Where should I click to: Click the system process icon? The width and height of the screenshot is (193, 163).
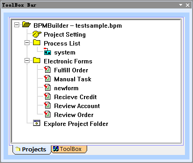click(x=47, y=52)
